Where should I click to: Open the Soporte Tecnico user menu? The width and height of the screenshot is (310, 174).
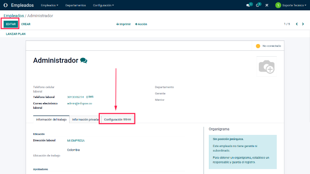294,5
